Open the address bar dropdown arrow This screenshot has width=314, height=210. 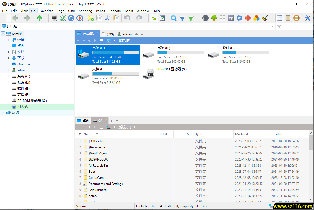click(273, 26)
